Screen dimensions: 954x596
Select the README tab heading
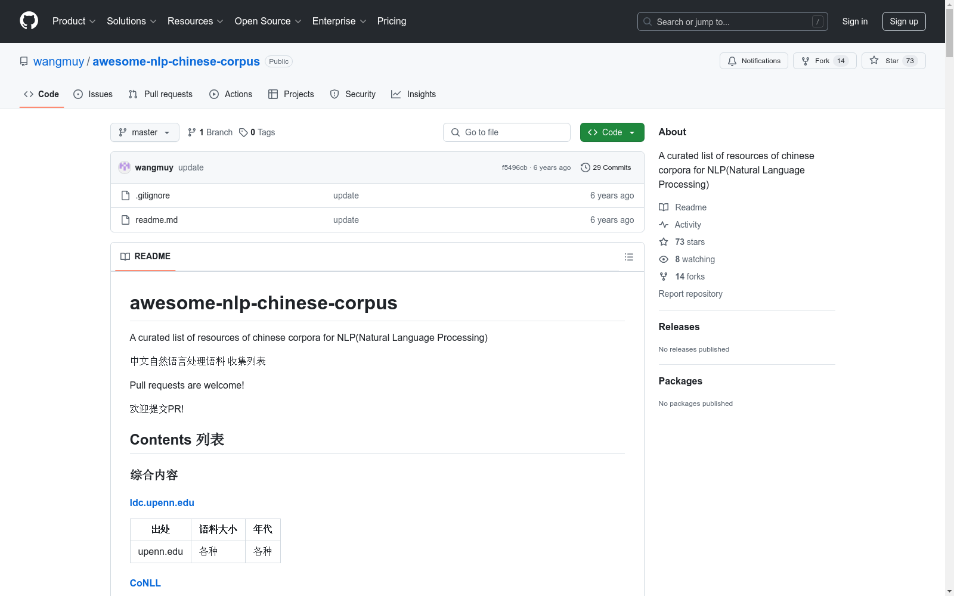(x=145, y=256)
